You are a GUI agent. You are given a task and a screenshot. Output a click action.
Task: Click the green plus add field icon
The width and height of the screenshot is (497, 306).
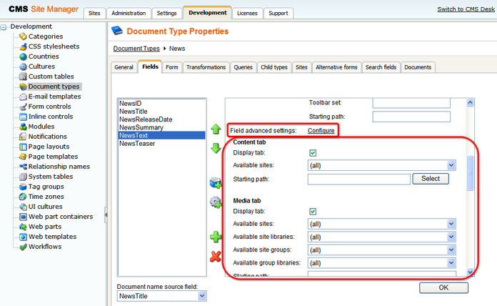(x=216, y=237)
